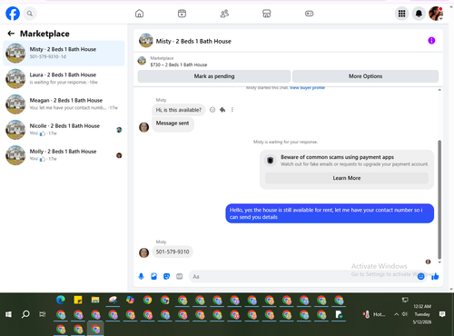Record a voice clip with microphone
Image resolution: width=454 pixels, height=336 pixels.
point(141,276)
